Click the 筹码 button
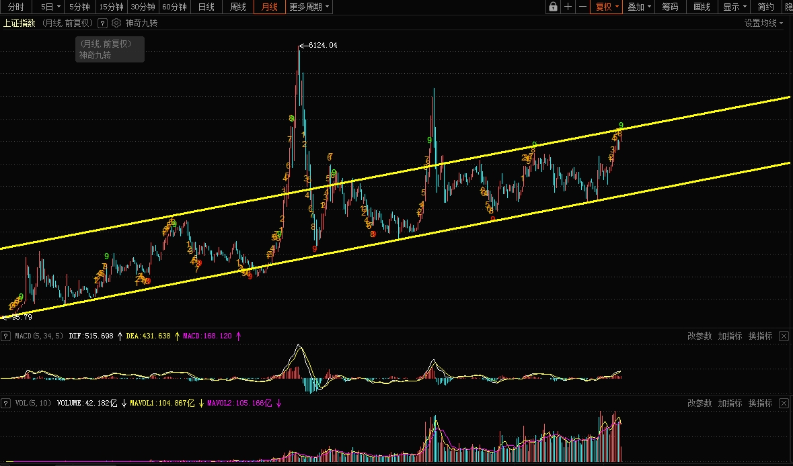 pyautogui.click(x=671, y=7)
